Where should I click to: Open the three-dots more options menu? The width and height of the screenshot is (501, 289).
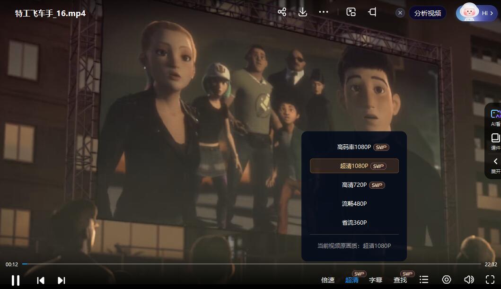click(323, 12)
